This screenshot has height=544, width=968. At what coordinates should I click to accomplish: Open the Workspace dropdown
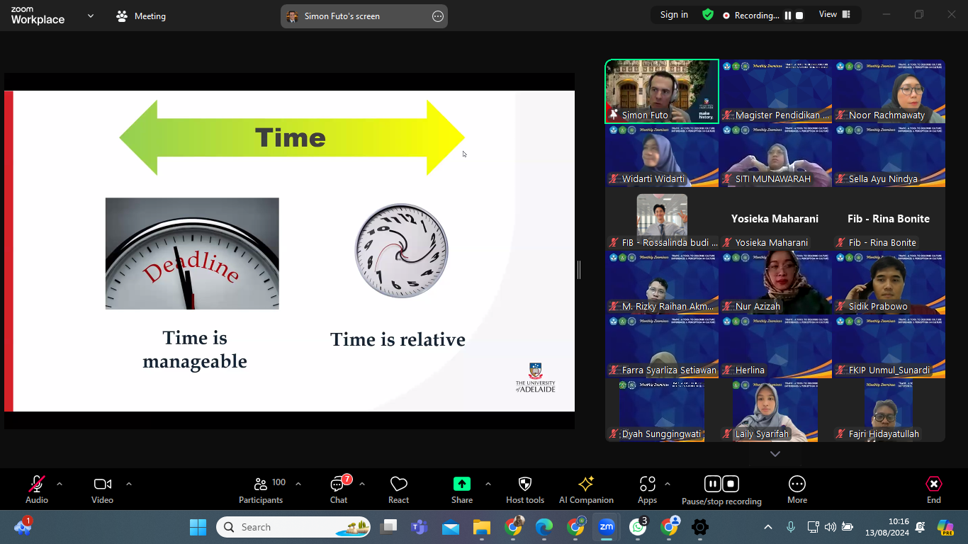point(90,15)
